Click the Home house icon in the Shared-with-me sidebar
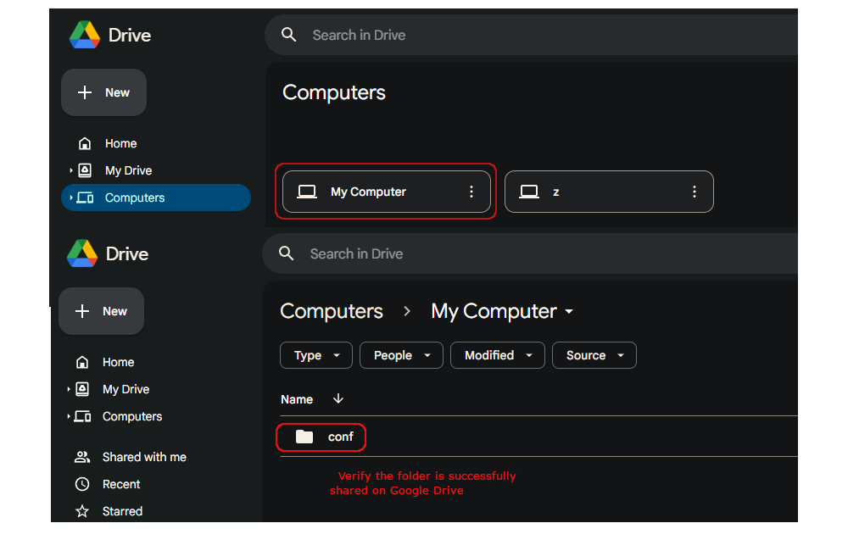Screen dimensions: 848x551 point(82,362)
